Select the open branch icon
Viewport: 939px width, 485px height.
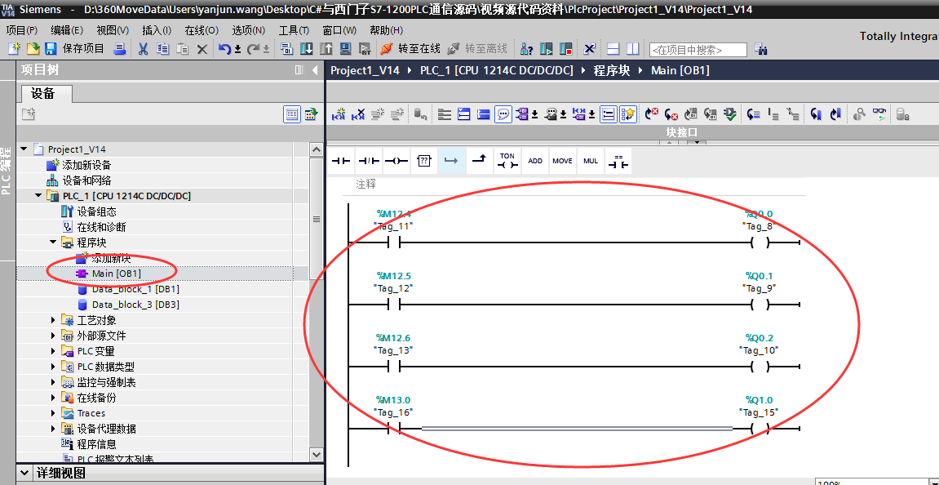(x=451, y=161)
